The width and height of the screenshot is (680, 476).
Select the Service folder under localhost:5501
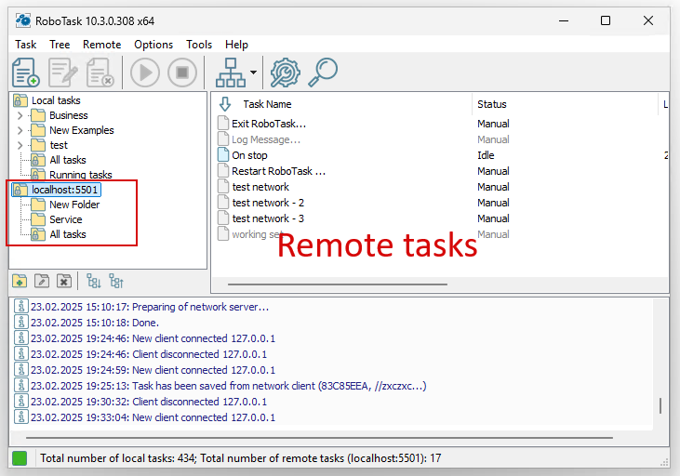pos(65,218)
